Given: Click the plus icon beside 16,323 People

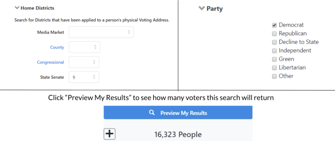Looking at the screenshot, I should [x=110, y=134].
